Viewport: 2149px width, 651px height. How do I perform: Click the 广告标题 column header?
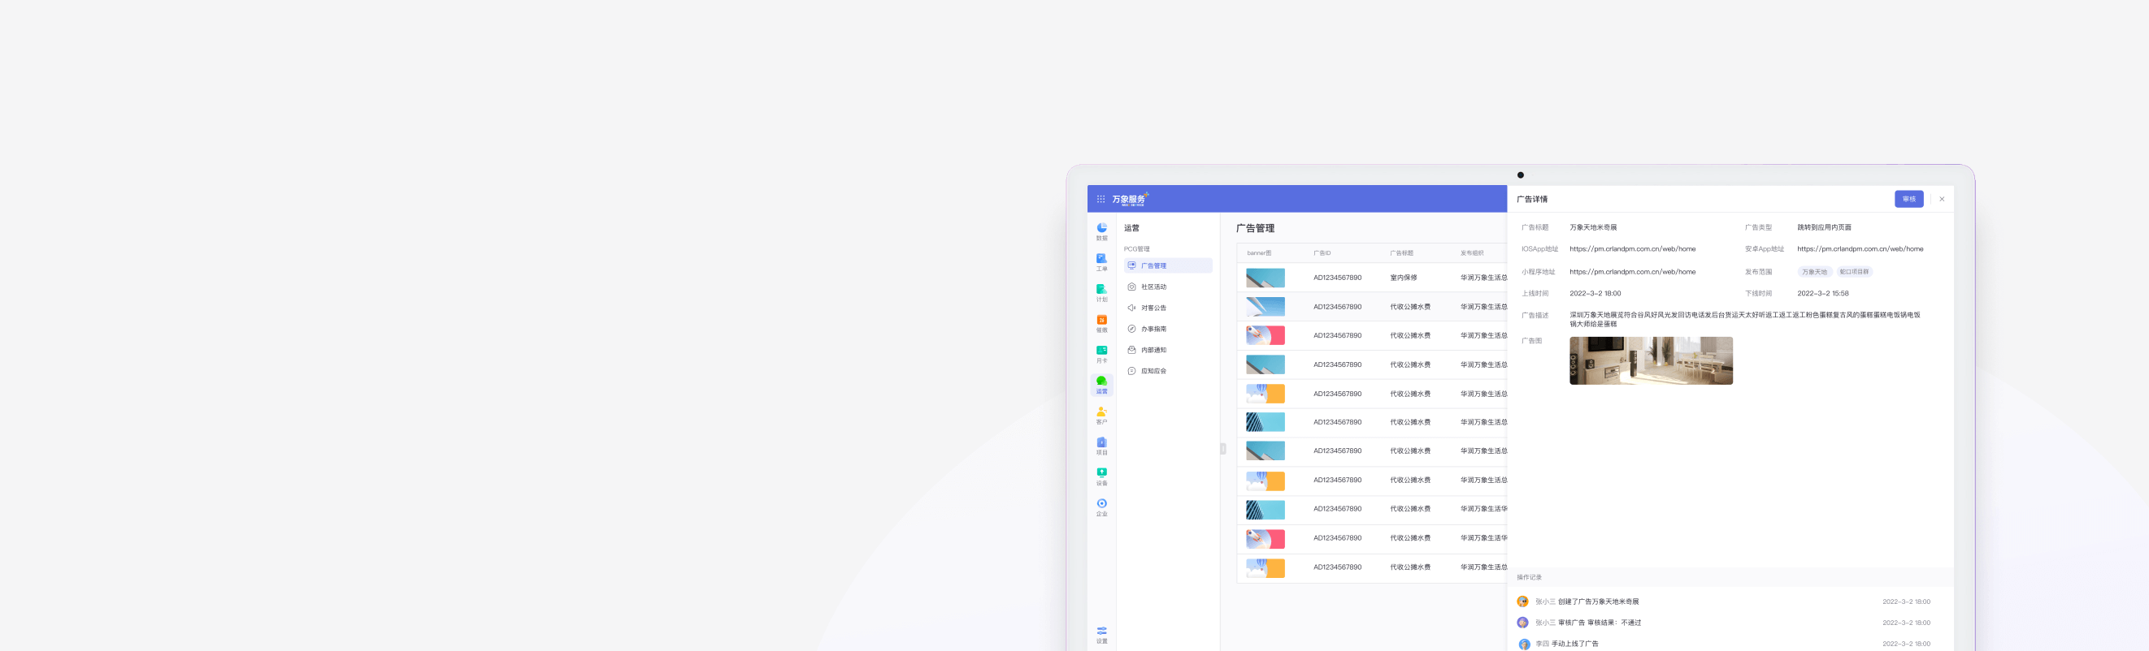(1401, 252)
